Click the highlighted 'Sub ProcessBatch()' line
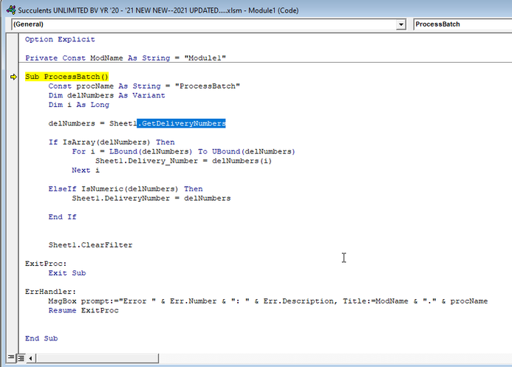The height and width of the screenshot is (367, 512). click(66, 77)
